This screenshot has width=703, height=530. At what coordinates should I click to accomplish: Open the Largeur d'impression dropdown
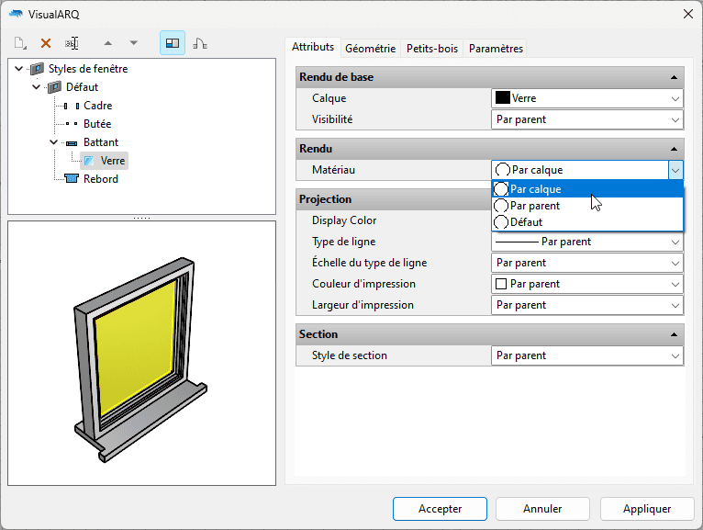point(587,305)
